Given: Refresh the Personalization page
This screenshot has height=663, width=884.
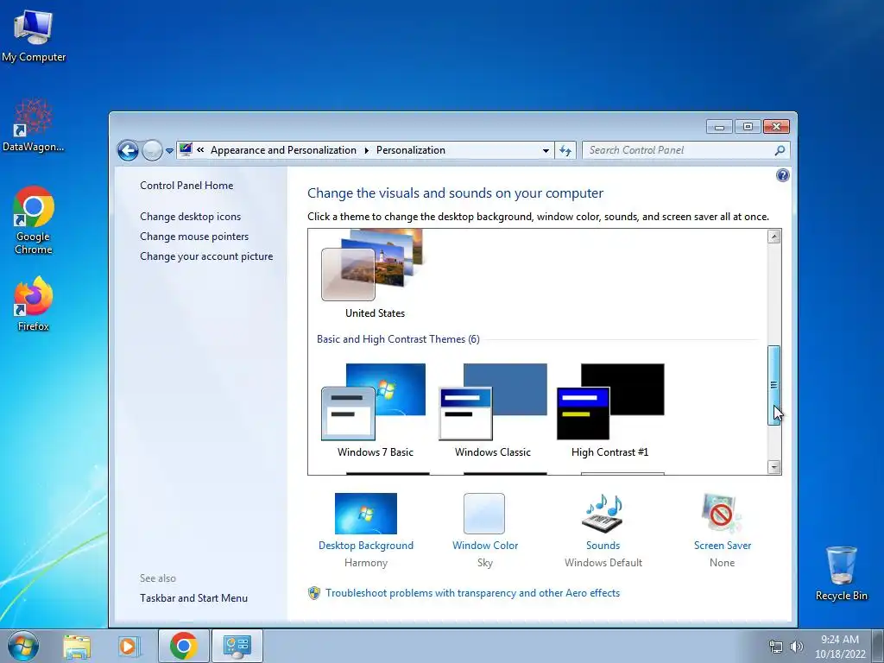Looking at the screenshot, I should pyautogui.click(x=565, y=150).
